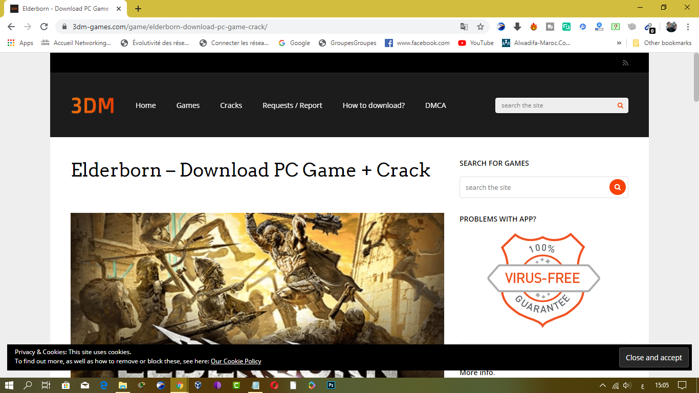
Task: Open the Cracks menu item
Action: [231, 105]
